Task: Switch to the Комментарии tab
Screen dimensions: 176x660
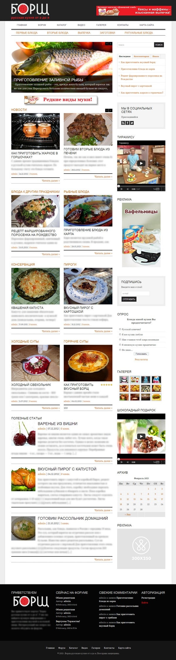Action: tap(141, 56)
